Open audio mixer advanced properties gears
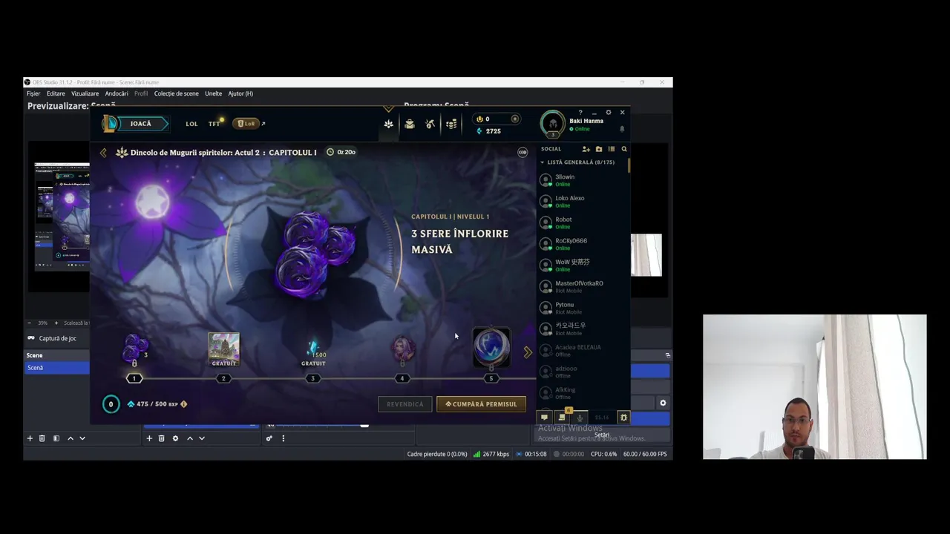The height and width of the screenshot is (534, 950). coord(269,438)
